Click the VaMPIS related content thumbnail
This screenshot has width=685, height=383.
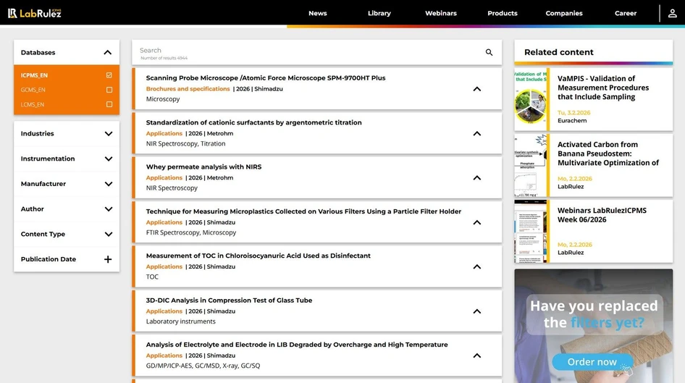coord(530,100)
